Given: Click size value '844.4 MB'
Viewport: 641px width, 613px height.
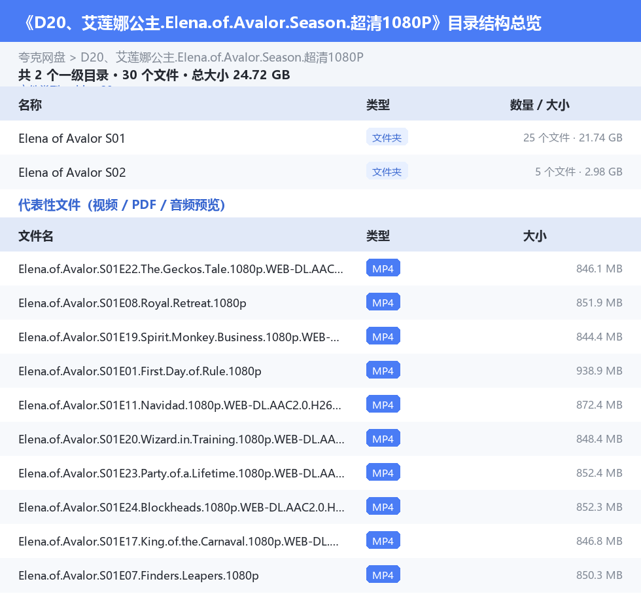Looking at the screenshot, I should pos(599,337).
